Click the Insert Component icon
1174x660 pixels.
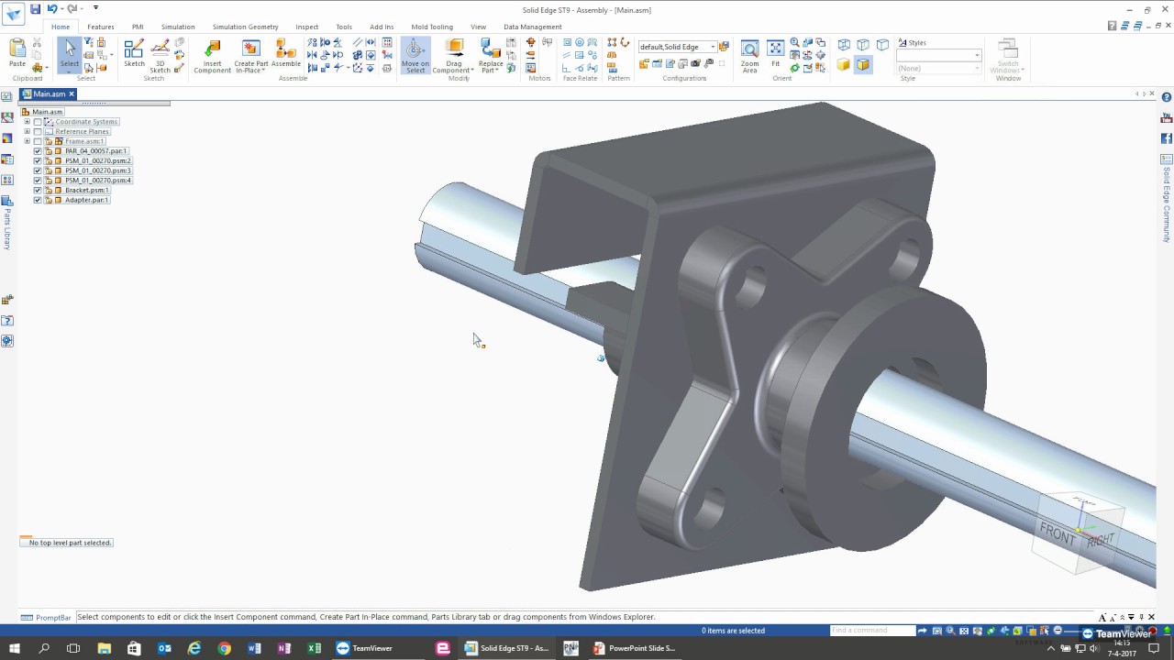coord(212,55)
